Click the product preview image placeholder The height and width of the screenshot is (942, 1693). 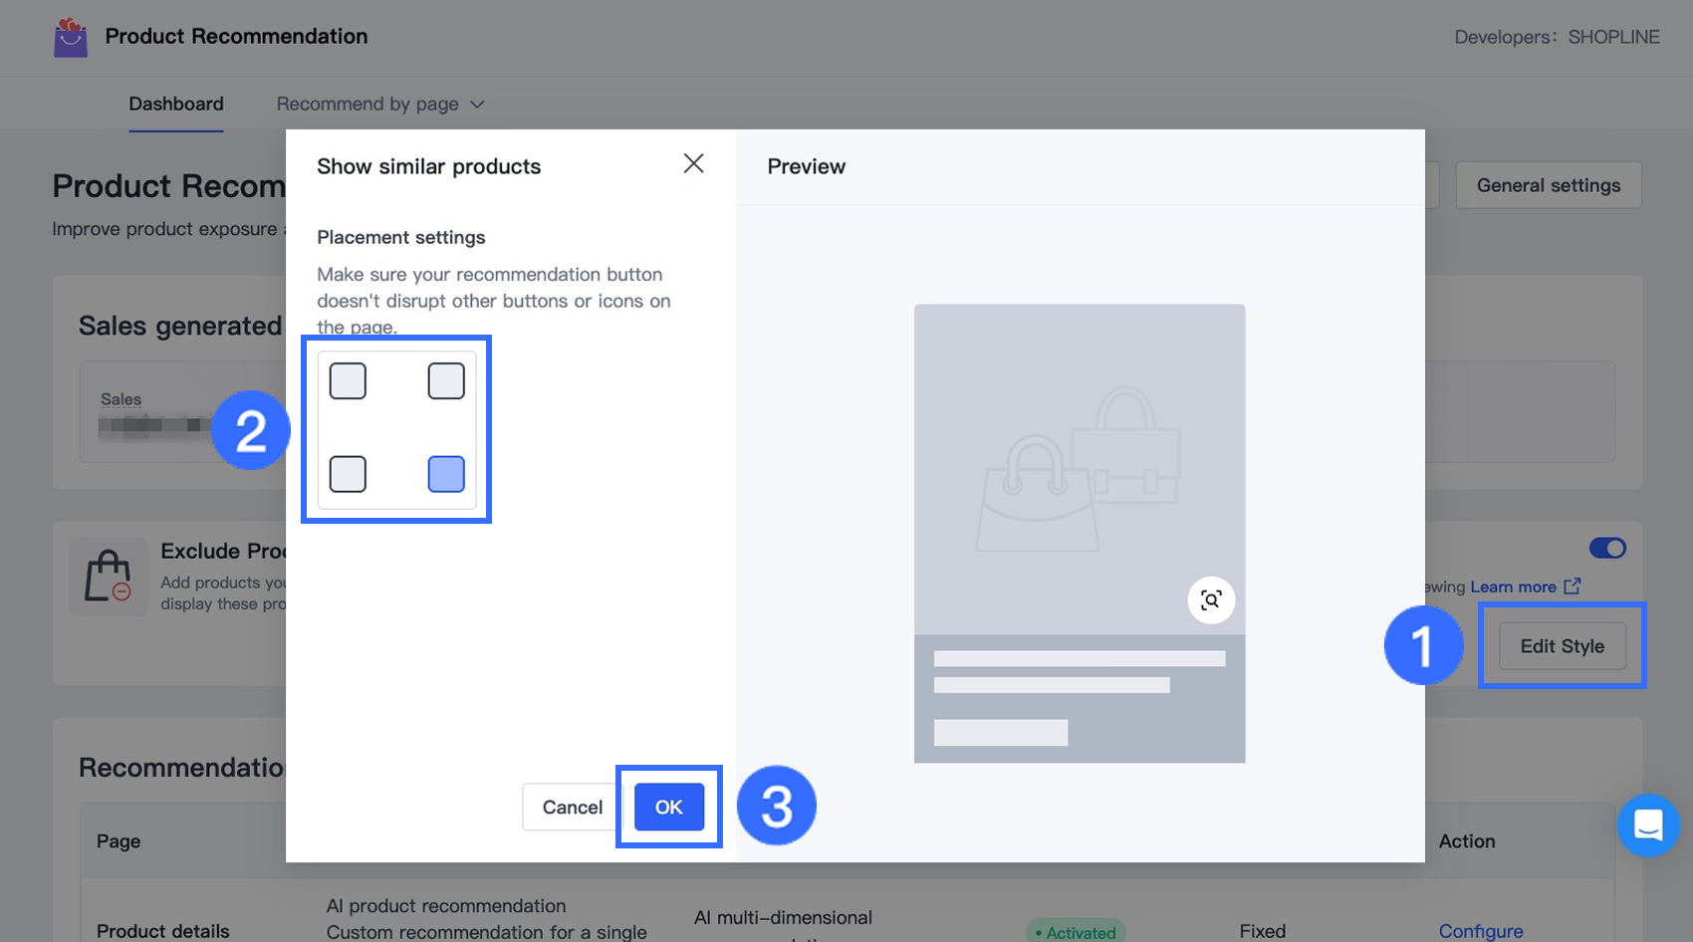pos(1080,470)
